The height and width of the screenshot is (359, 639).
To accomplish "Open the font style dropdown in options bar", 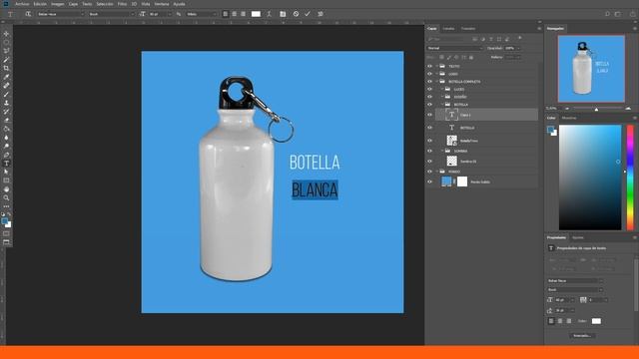I will click(x=111, y=14).
